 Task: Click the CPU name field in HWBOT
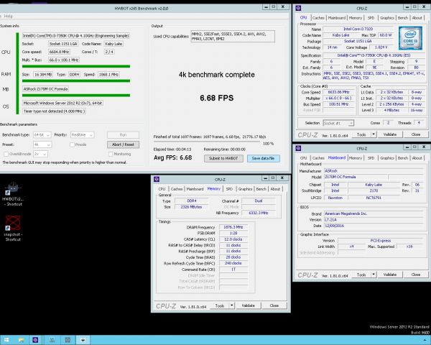(76, 36)
